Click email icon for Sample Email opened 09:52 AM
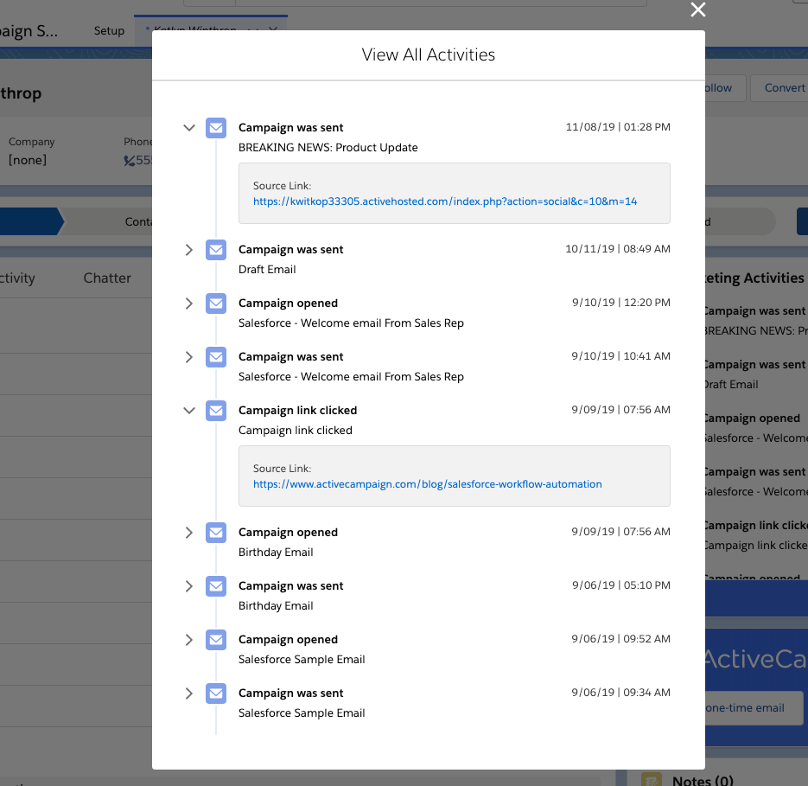808x786 pixels. click(x=216, y=640)
